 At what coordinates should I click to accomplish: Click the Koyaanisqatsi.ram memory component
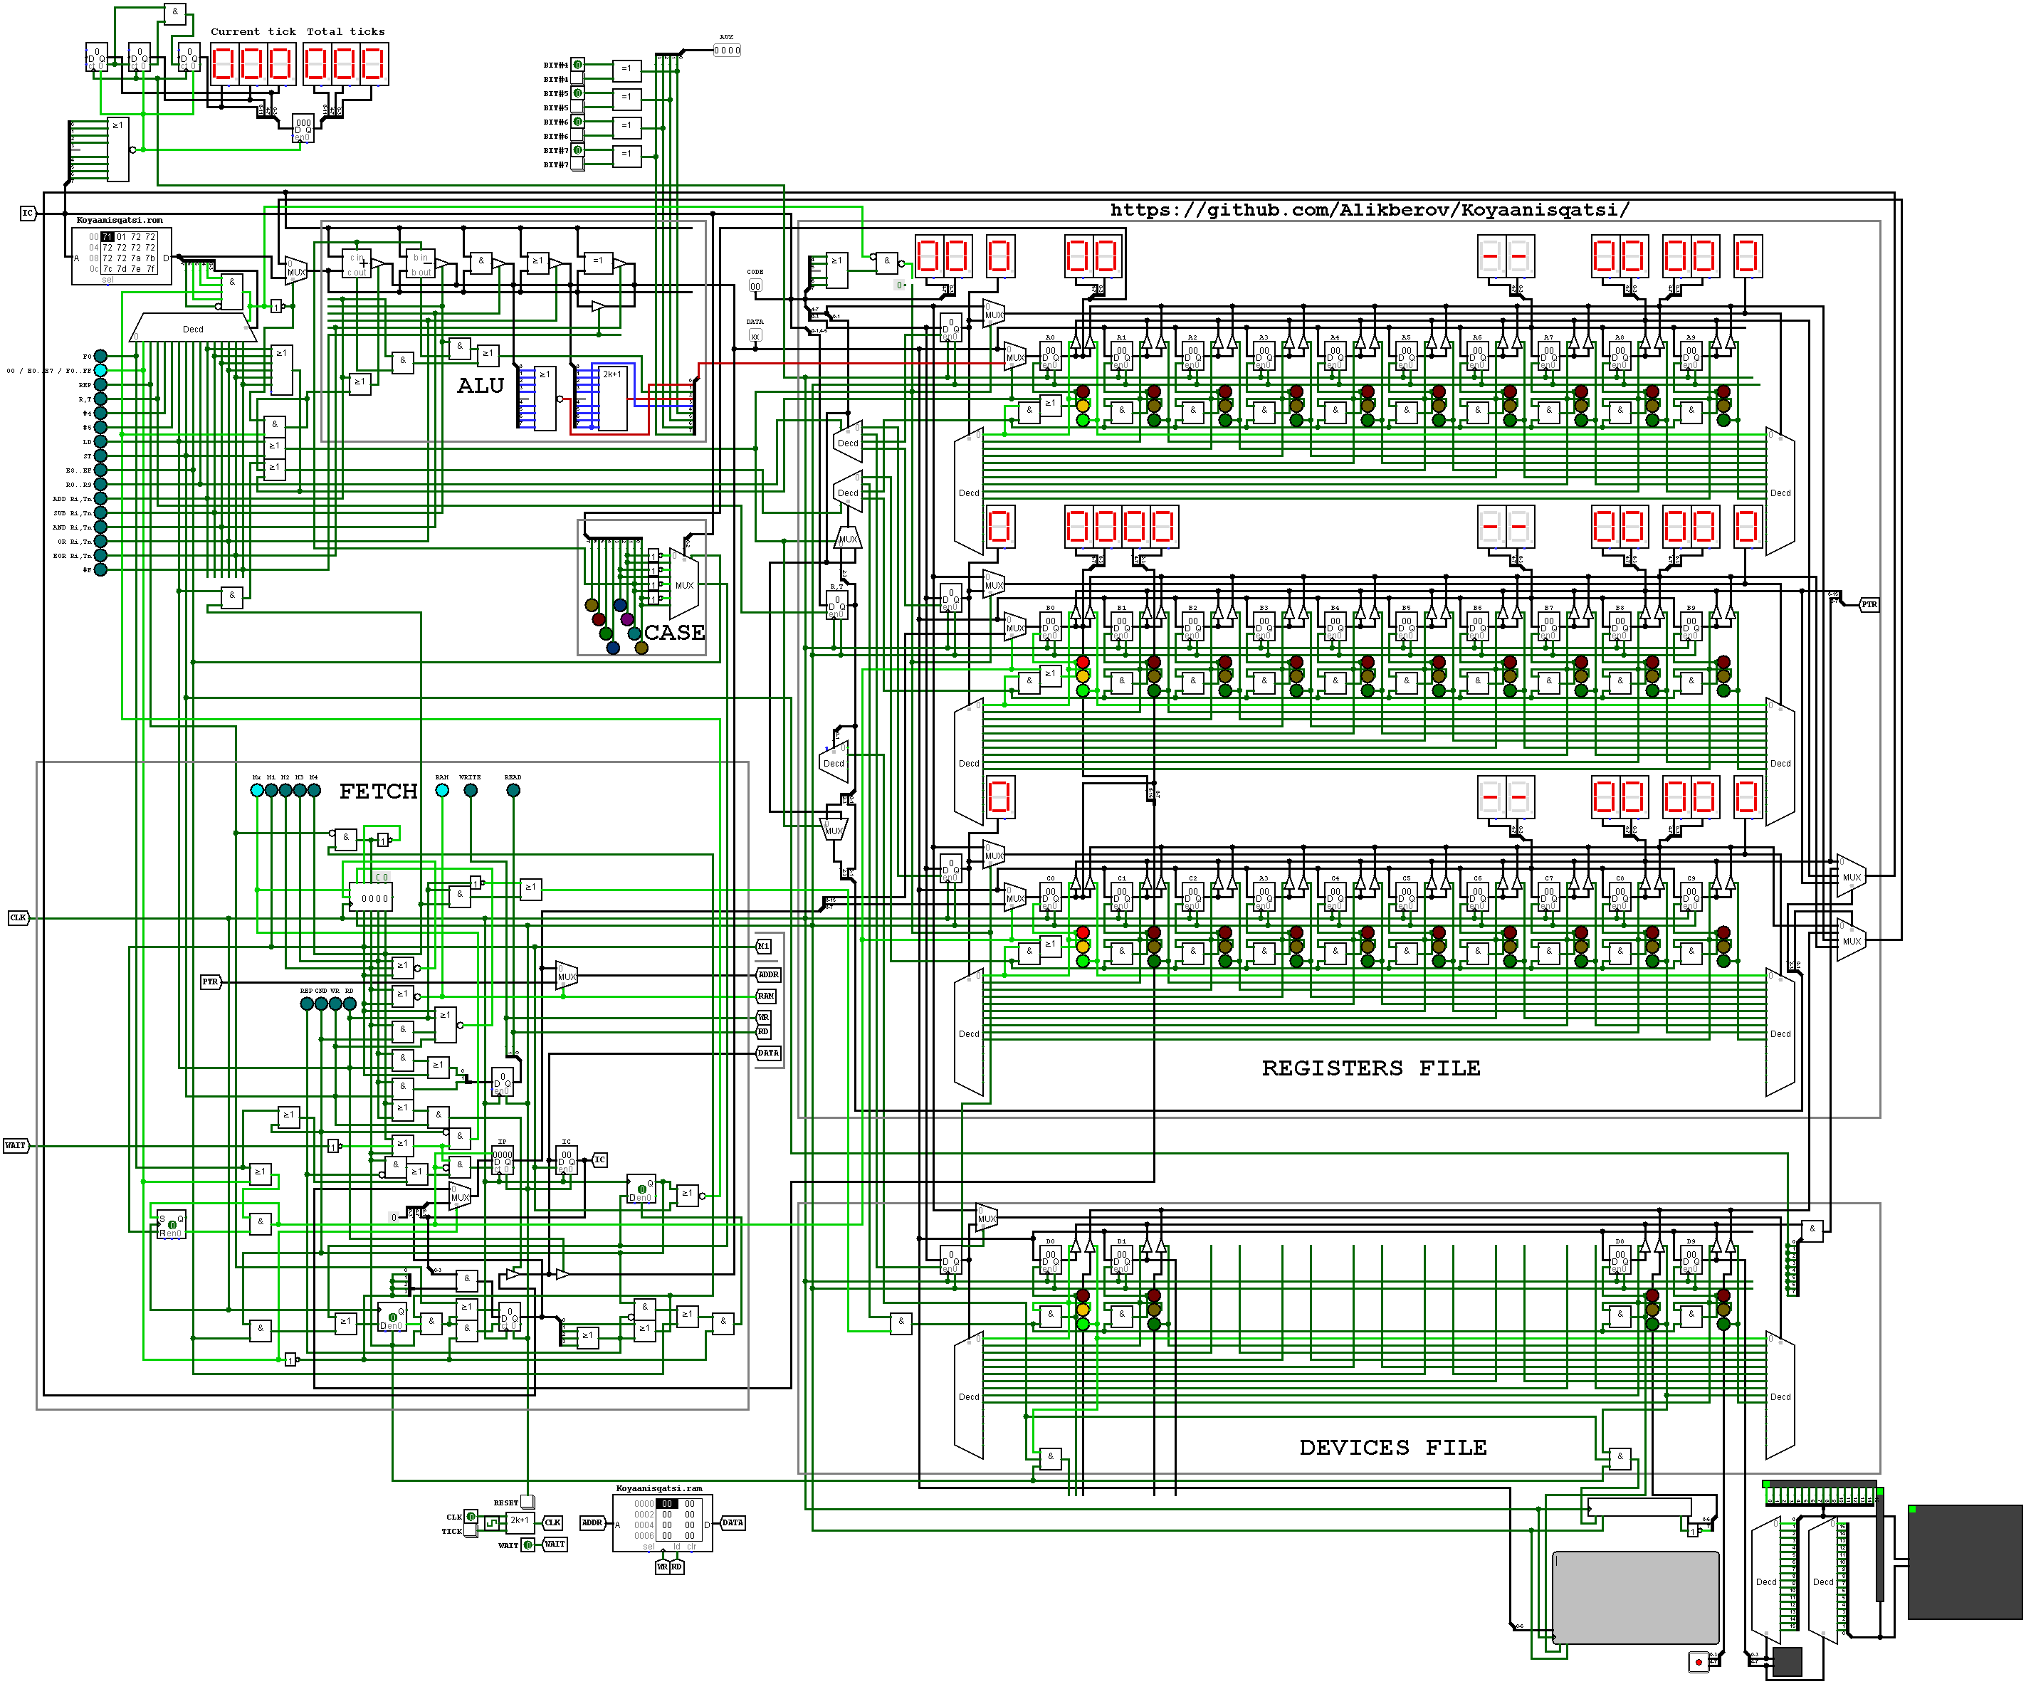coord(663,1523)
